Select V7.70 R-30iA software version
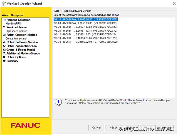Screen dimensions: 178x135 pyautogui.click(x=86, y=42)
